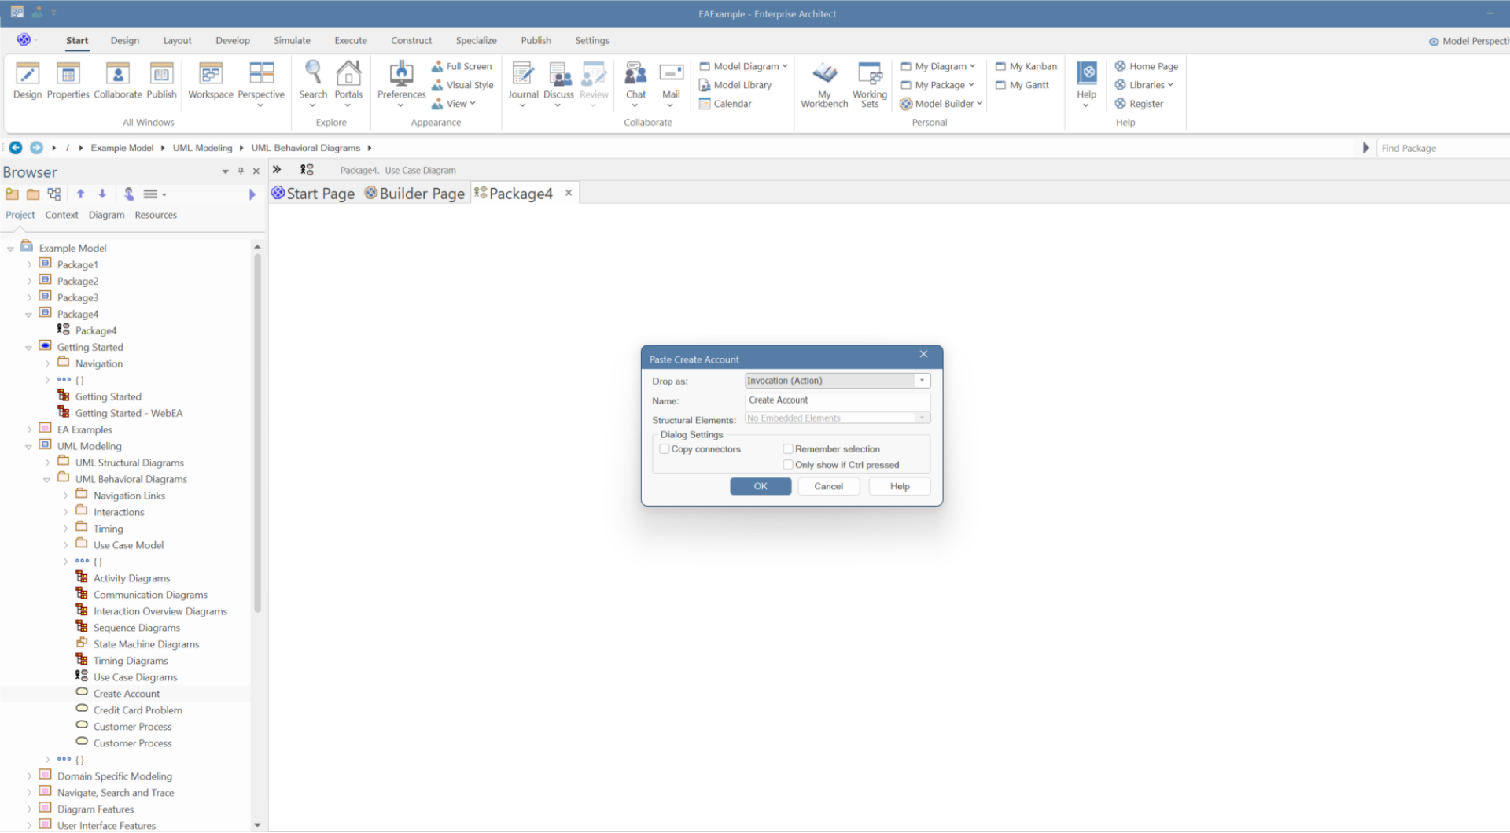Click the Cancel button in dialog
The width and height of the screenshot is (1510, 833).
tap(828, 487)
